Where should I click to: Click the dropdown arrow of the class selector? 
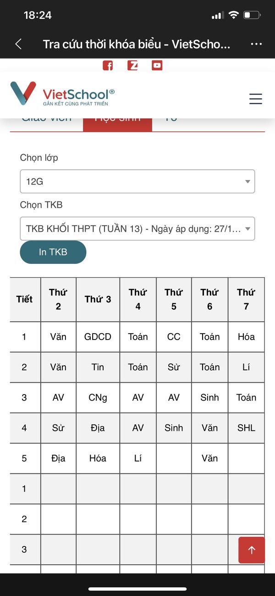pyautogui.click(x=247, y=182)
